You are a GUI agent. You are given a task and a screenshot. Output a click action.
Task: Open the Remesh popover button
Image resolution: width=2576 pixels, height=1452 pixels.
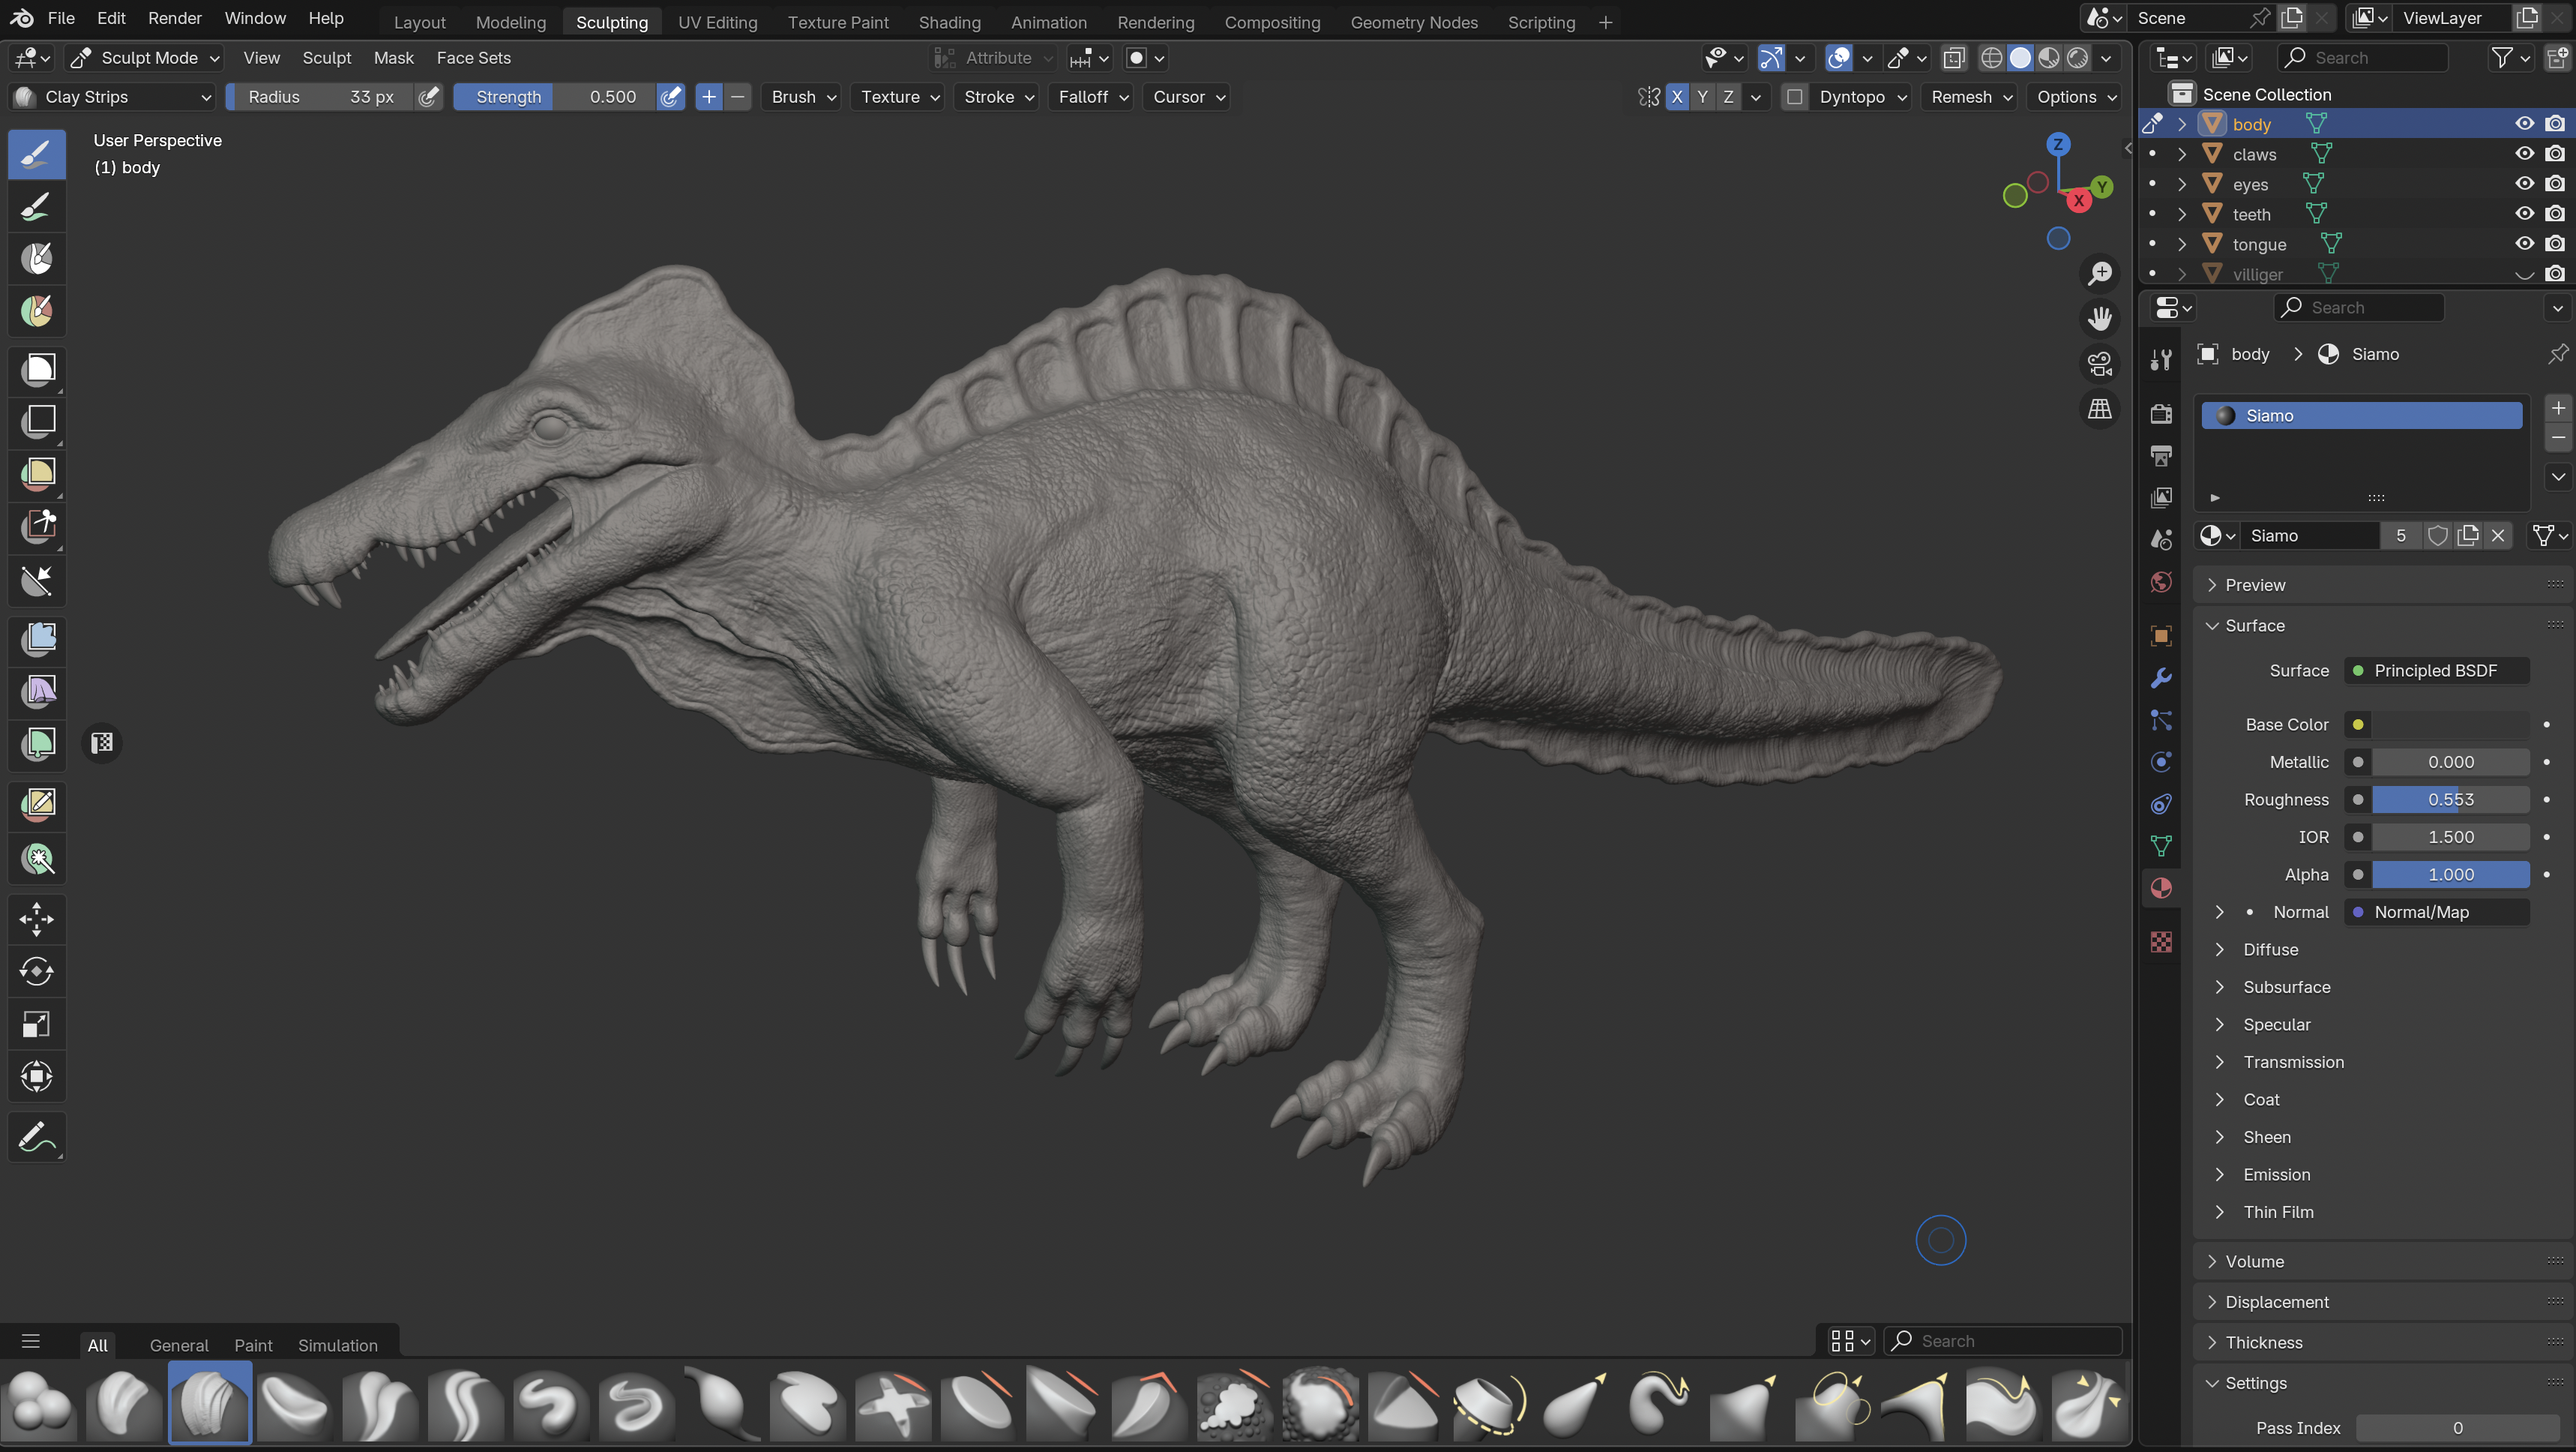pyautogui.click(x=1970, y=97)
